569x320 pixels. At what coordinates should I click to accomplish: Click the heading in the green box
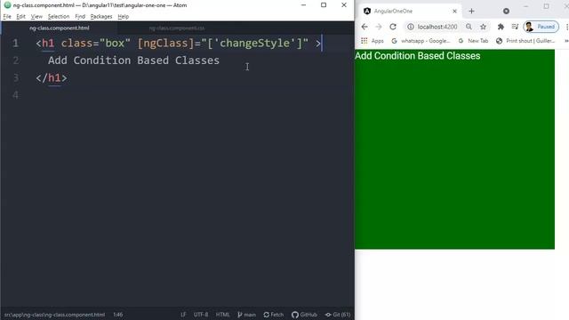(x=417, y=55)
